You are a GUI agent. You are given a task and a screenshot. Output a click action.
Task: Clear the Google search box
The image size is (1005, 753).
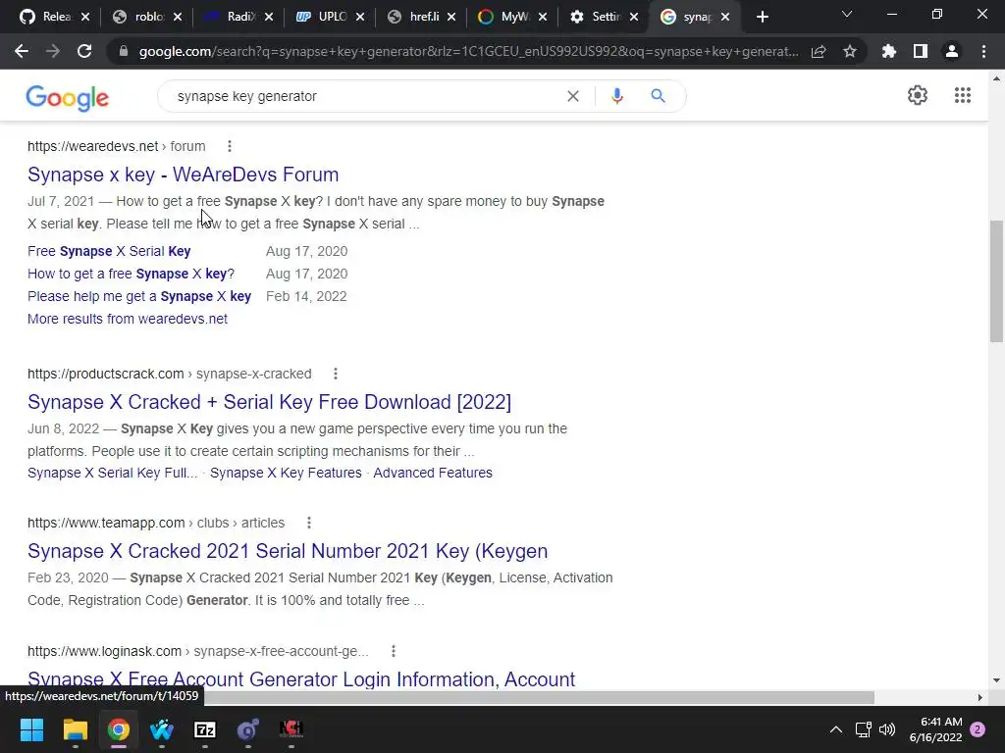[x=573, y=96]
